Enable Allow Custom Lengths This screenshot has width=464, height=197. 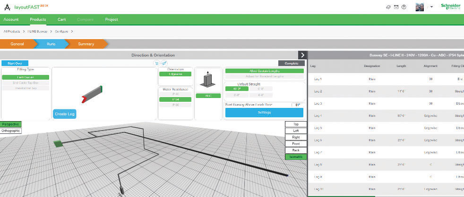(x=264, y=71)
